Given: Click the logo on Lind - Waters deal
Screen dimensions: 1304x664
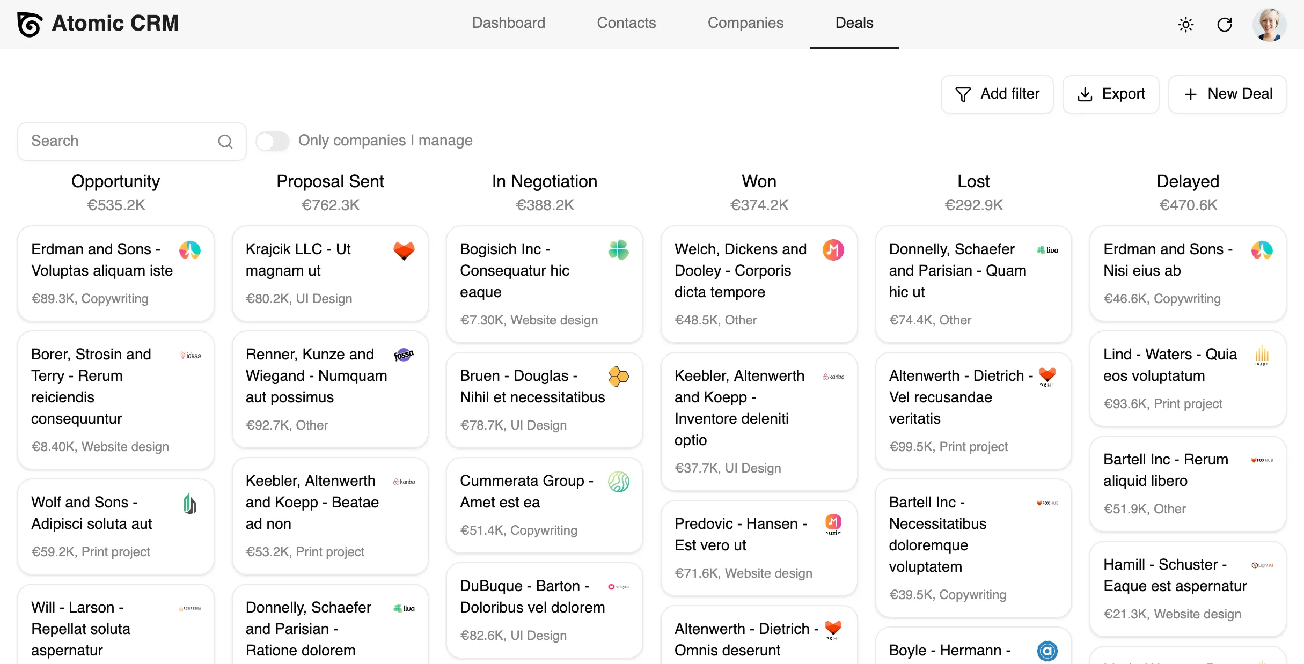Looking at the screenshot, I should click(1262, 355).
